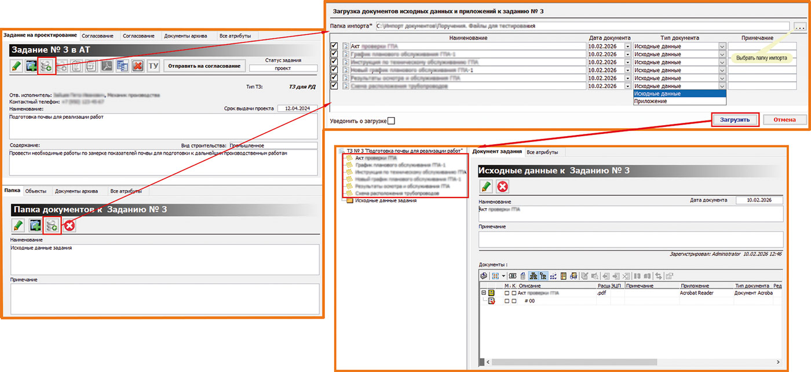The image size is (811, 372).
Task: Click the Загрузить button
Action: pyautogui.click(x=735, y=120)
